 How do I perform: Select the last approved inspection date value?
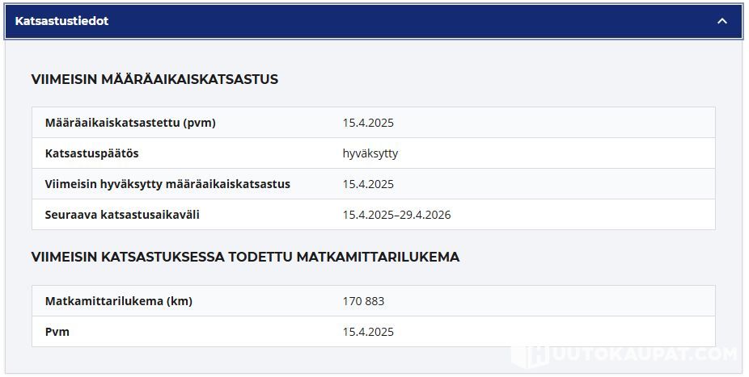[x=368, y=184]
